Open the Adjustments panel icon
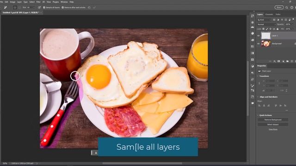296x166 pixels. (x=253, y=66)
